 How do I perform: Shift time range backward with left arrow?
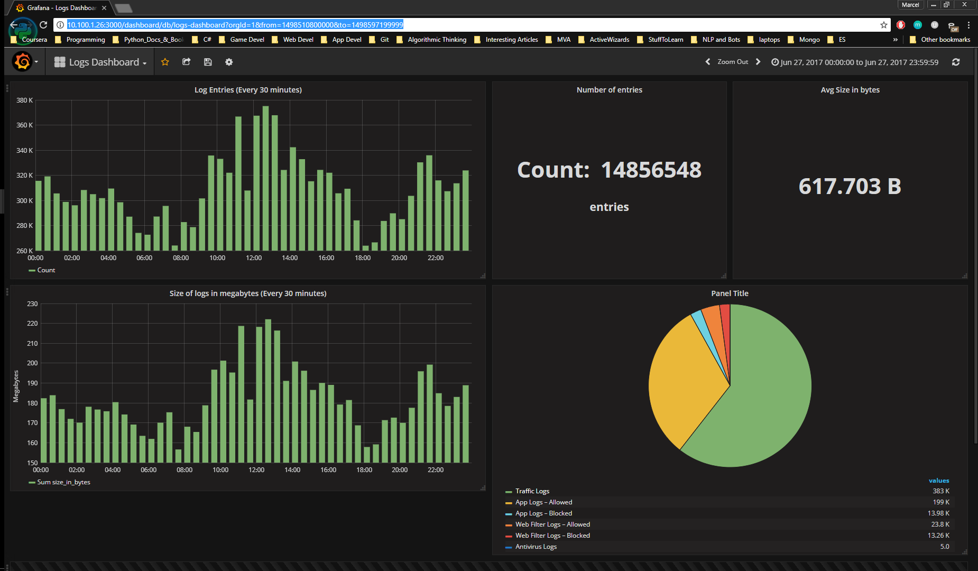[x=708, y=62]
